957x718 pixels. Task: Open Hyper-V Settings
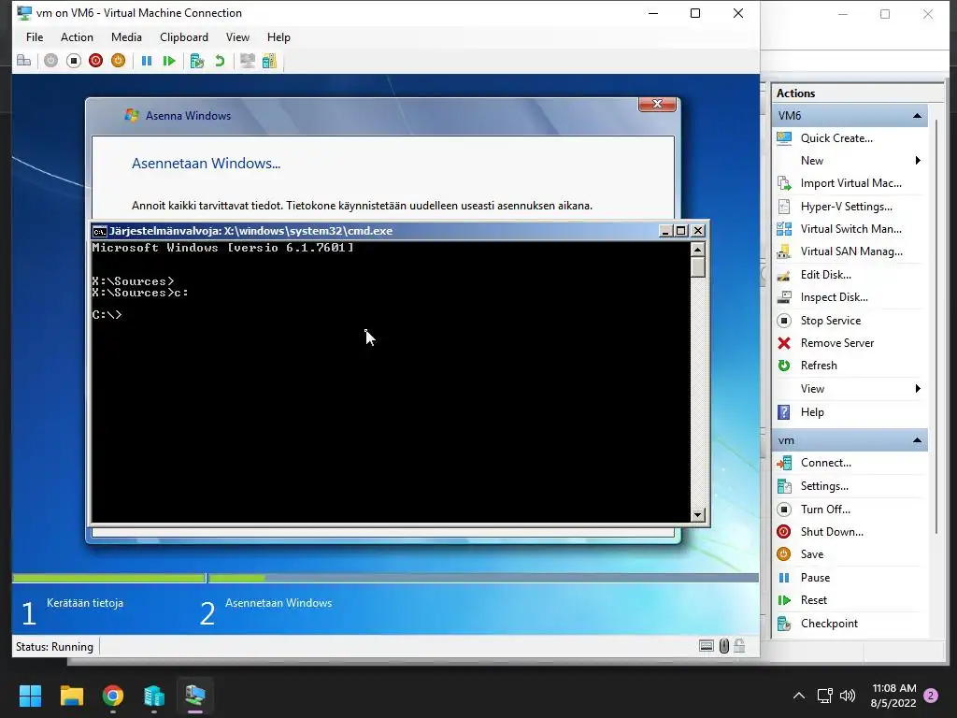(846, 207)
